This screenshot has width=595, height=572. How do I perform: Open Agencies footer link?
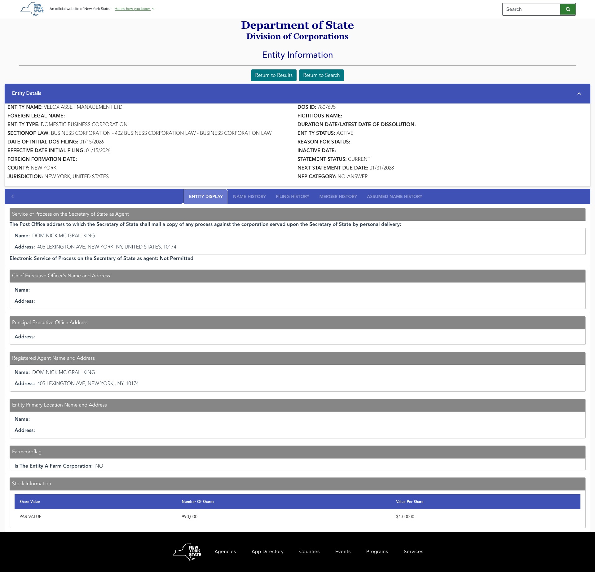[x=225, y=552]
